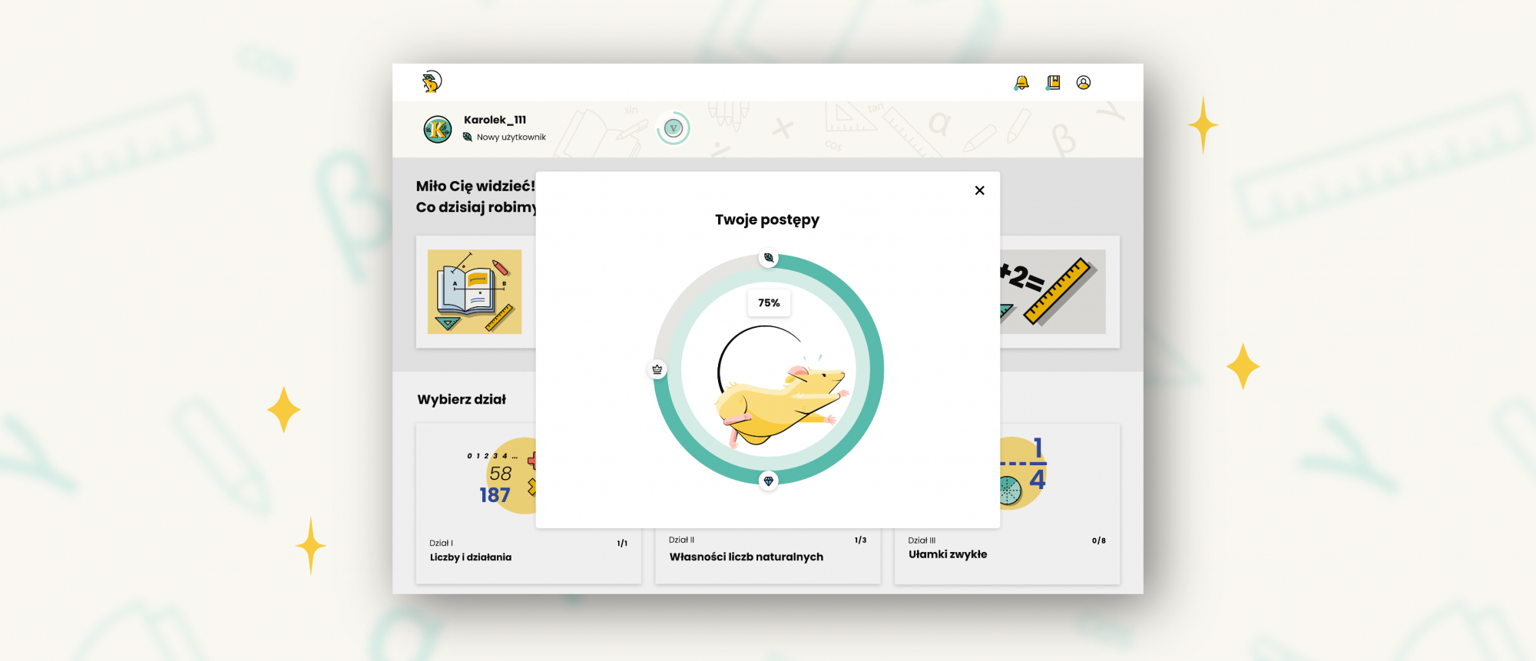Click the Karolek_111 avatar badge
Viewport: 1536px width, 661px height.
coord(438,129)
